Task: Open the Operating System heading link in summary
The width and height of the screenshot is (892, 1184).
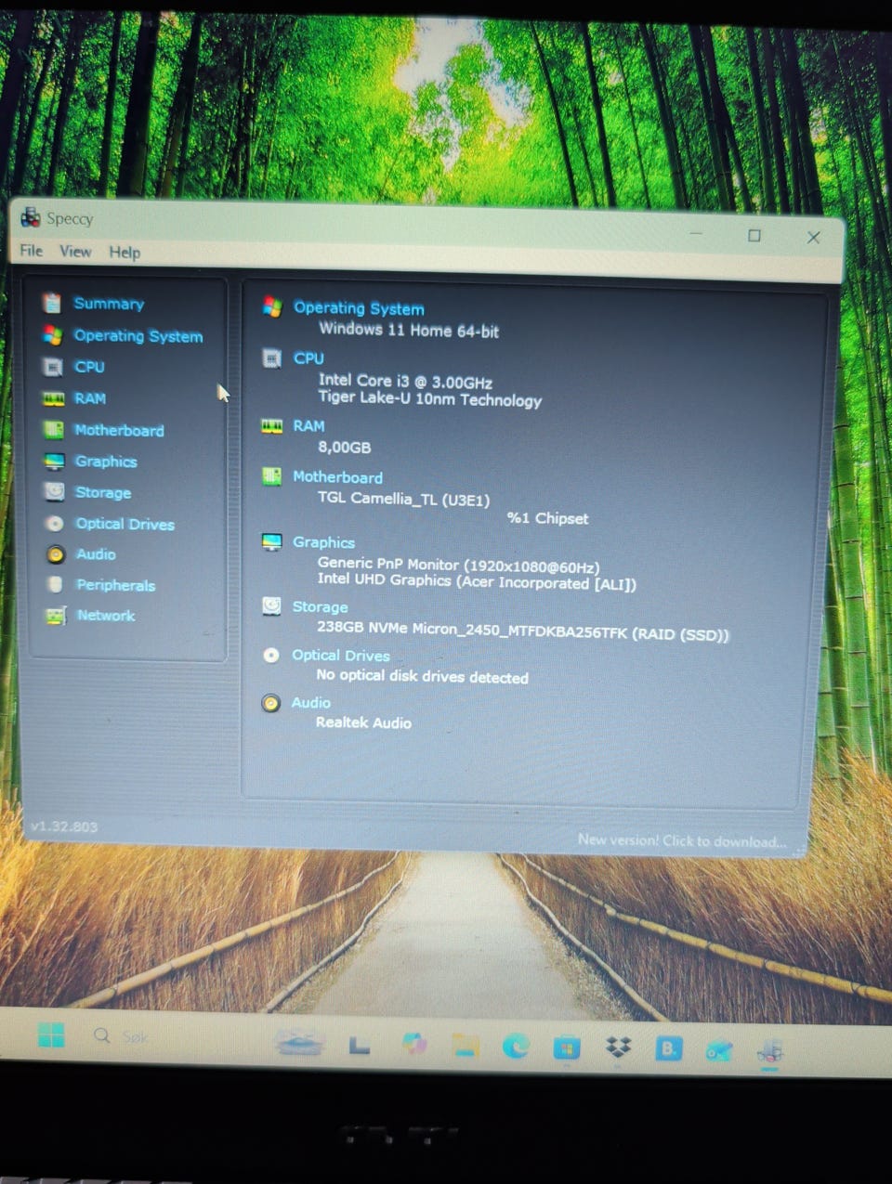Action: 359,308
